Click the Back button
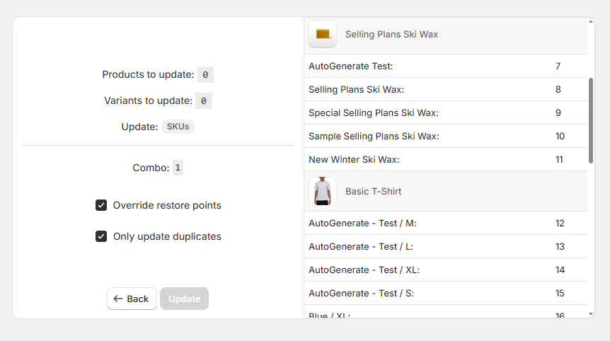 click(132, 299)
